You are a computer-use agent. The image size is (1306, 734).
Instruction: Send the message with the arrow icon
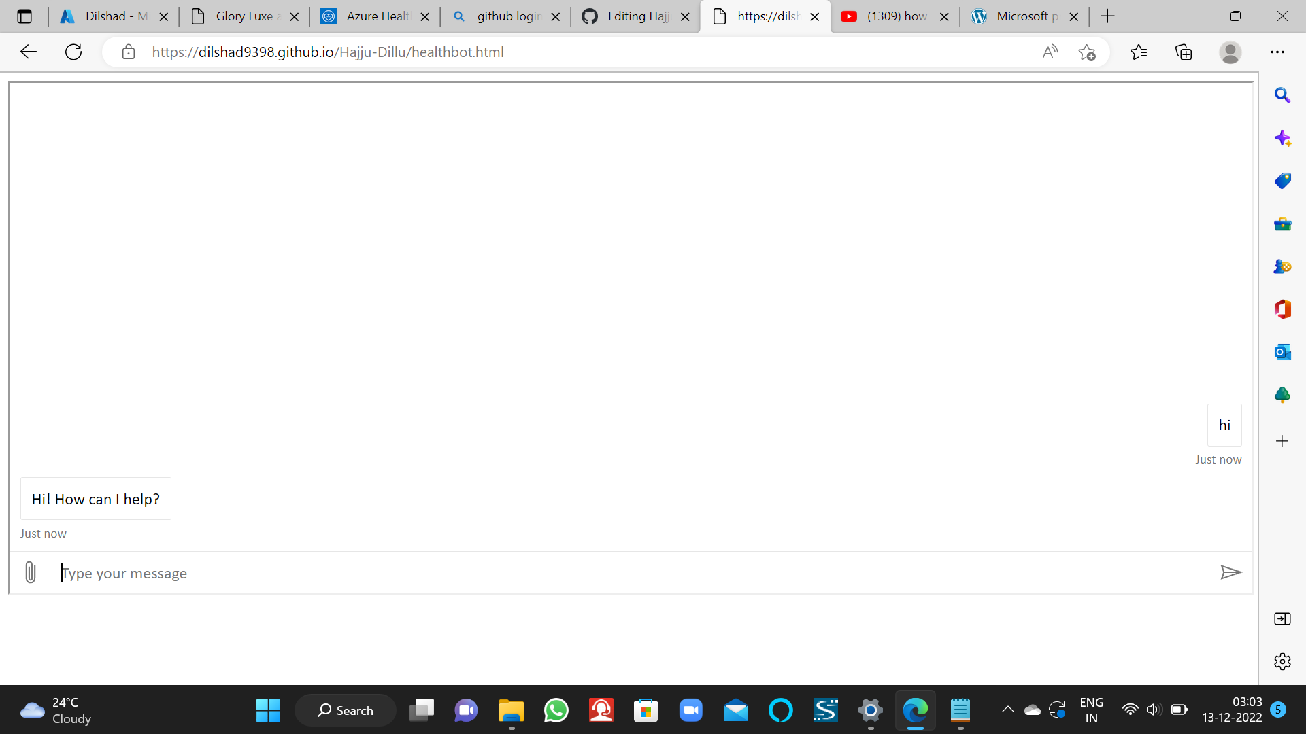pyautogui.click(x=1230, y=572)
